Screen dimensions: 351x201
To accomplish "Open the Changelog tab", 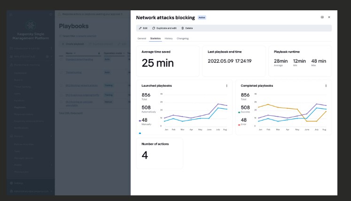I will 182,38.
